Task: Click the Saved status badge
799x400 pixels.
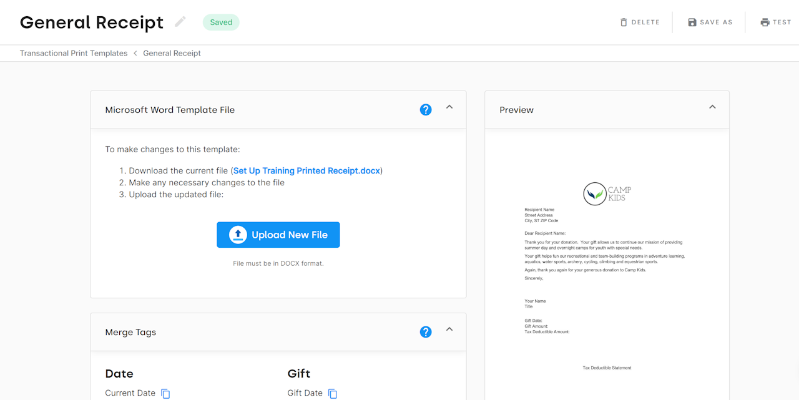Action: click(x=221, y=22)
